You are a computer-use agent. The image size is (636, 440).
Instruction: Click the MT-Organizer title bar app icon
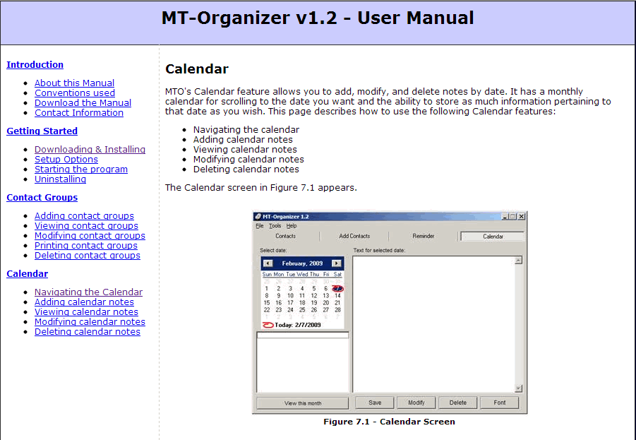tap(258, 216)
